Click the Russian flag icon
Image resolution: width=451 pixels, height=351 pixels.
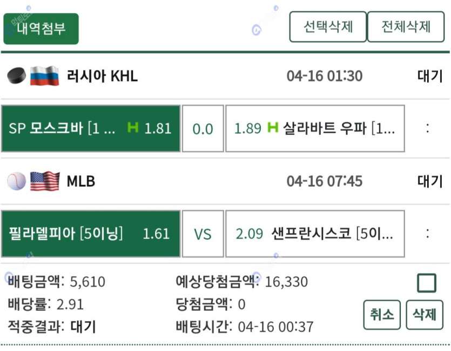click(x=45, y=76)
